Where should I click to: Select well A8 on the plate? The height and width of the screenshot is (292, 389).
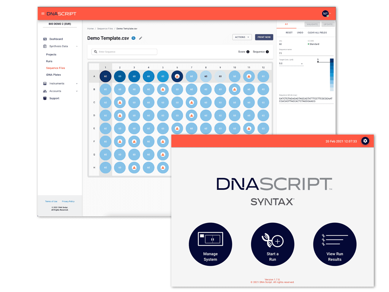tap(206, 76)
